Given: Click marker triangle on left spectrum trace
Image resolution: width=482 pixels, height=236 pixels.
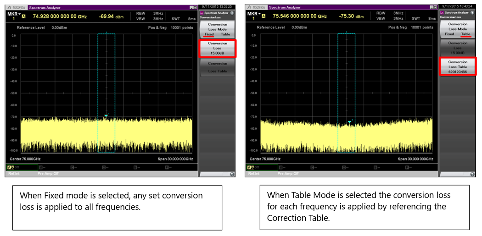Looking at the screenshot, I should [106, 116].
